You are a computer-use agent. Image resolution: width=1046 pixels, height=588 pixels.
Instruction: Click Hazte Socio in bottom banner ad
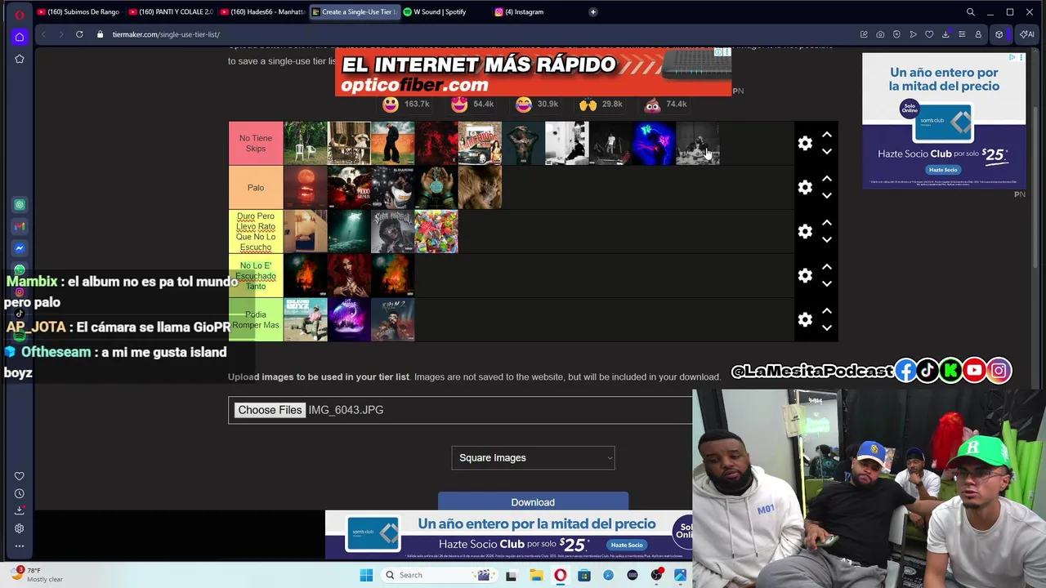click(x=626, y=545)
